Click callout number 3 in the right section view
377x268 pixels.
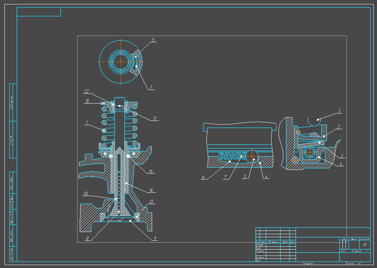(342, 155)
